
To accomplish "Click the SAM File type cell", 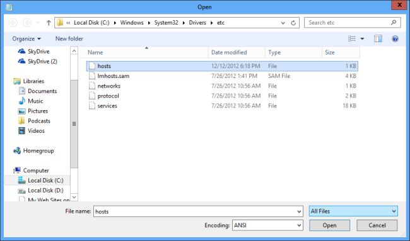I will click(x=279, y=76).
